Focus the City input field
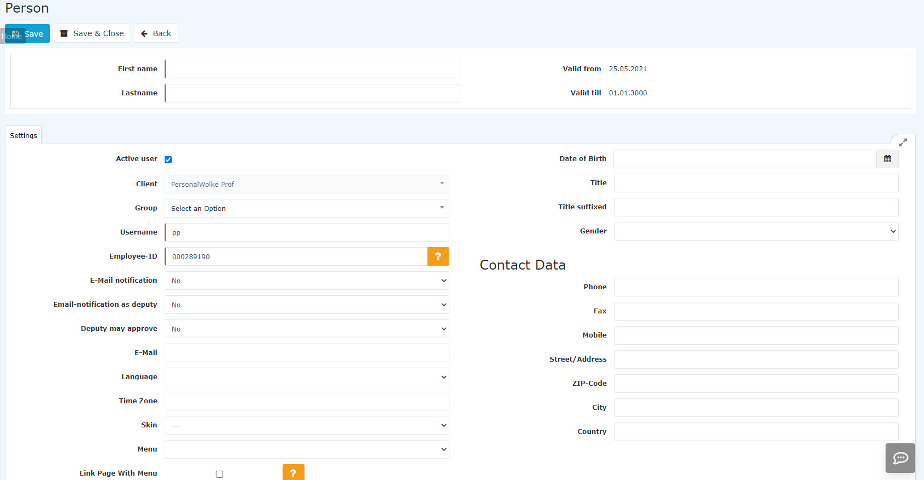This screenshot has width=924, height=480. [756, 408]
